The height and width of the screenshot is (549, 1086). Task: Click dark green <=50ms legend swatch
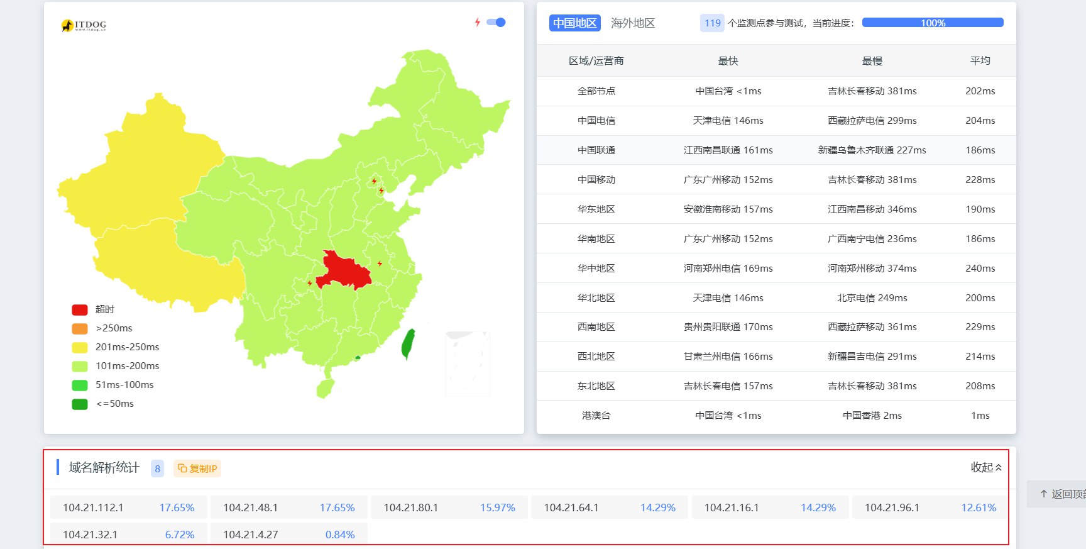[x=80, y=404]
